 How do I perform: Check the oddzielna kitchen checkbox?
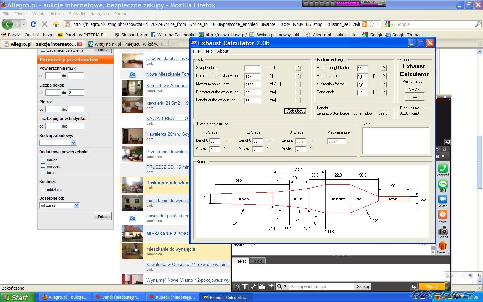click(x=43, y=189)
